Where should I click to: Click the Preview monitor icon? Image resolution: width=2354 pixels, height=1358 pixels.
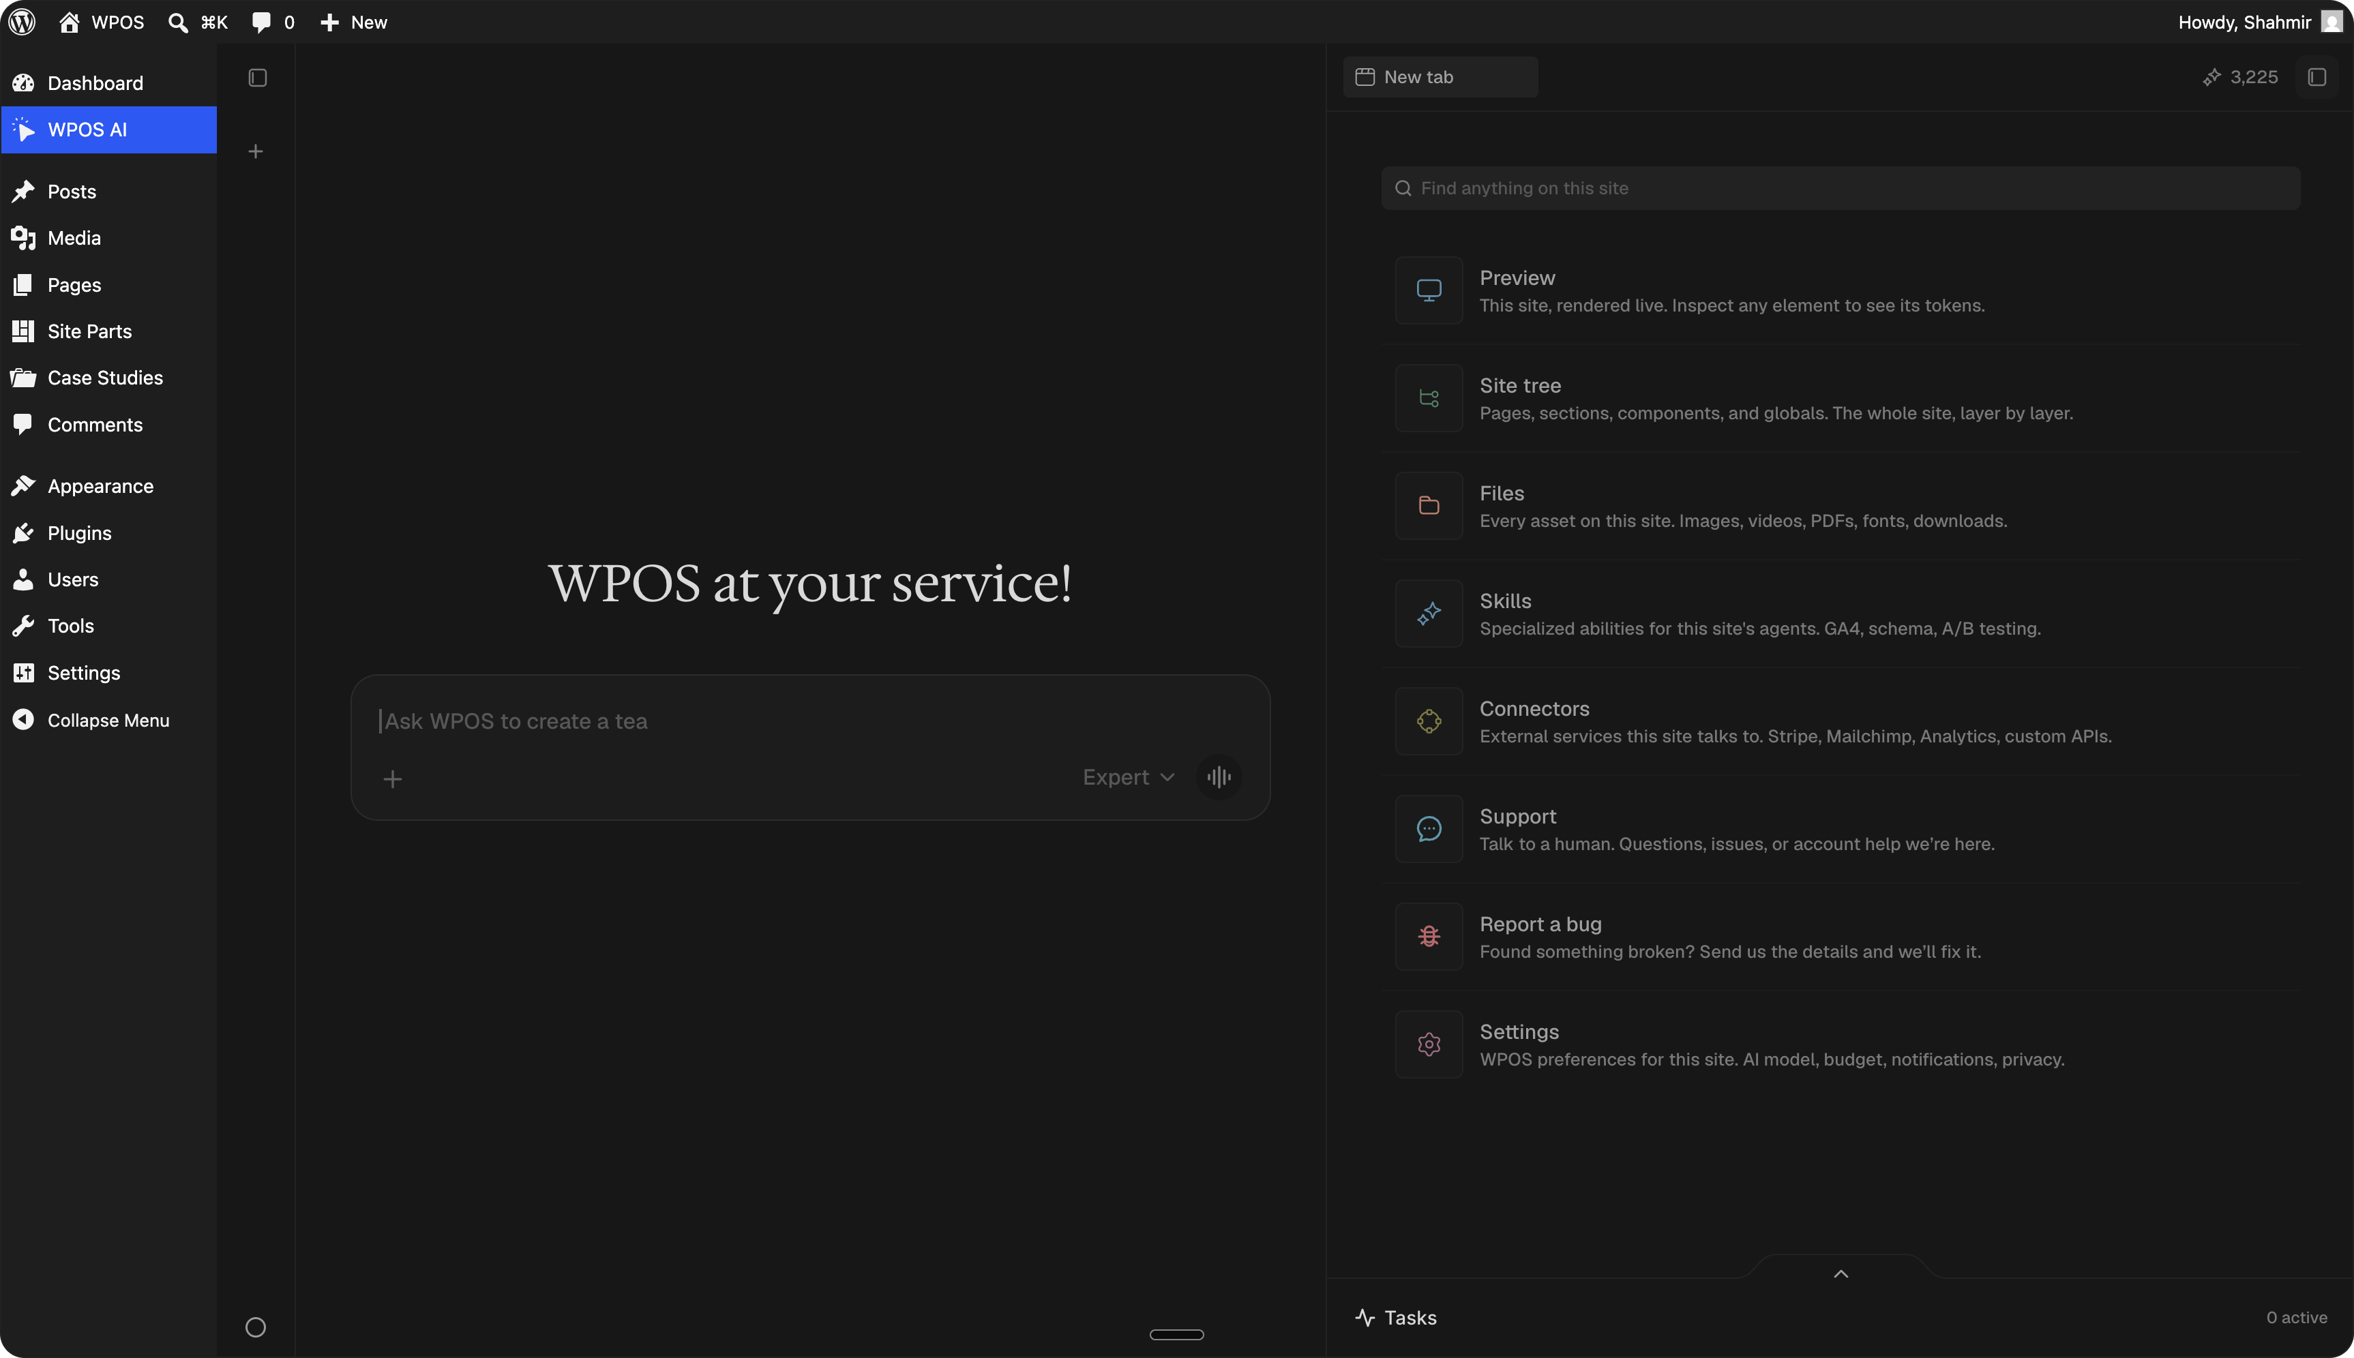(1429, 290)
